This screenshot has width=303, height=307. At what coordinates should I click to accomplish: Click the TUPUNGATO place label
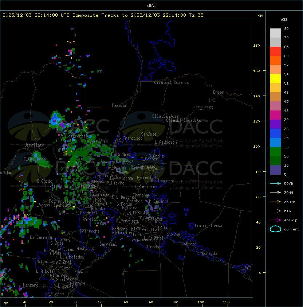point(59,253)
